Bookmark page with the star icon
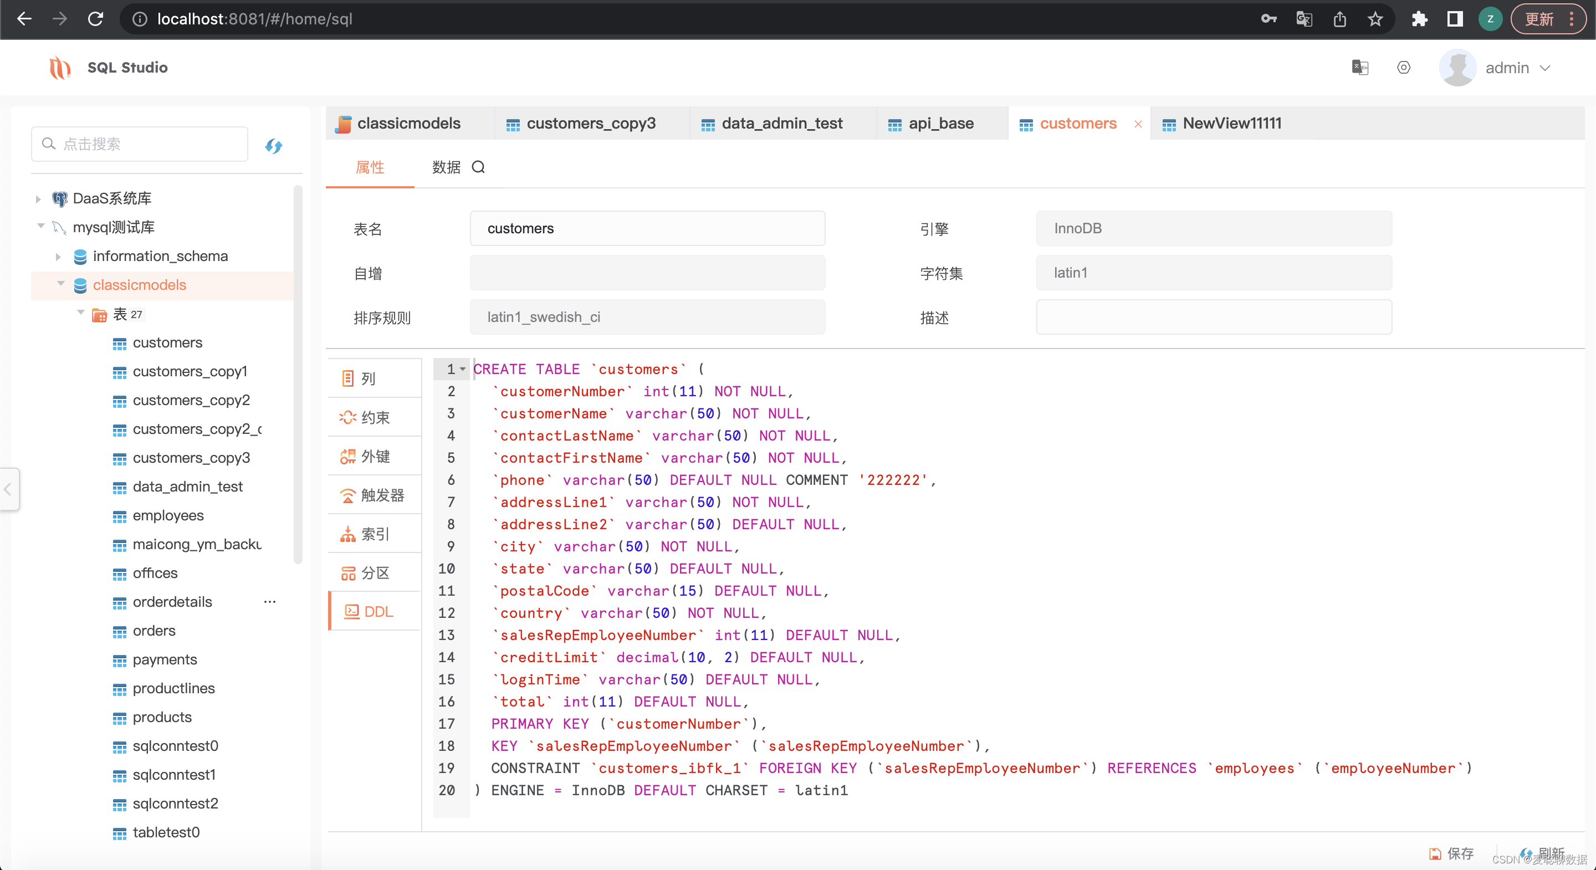 [x=1375, y=19]
